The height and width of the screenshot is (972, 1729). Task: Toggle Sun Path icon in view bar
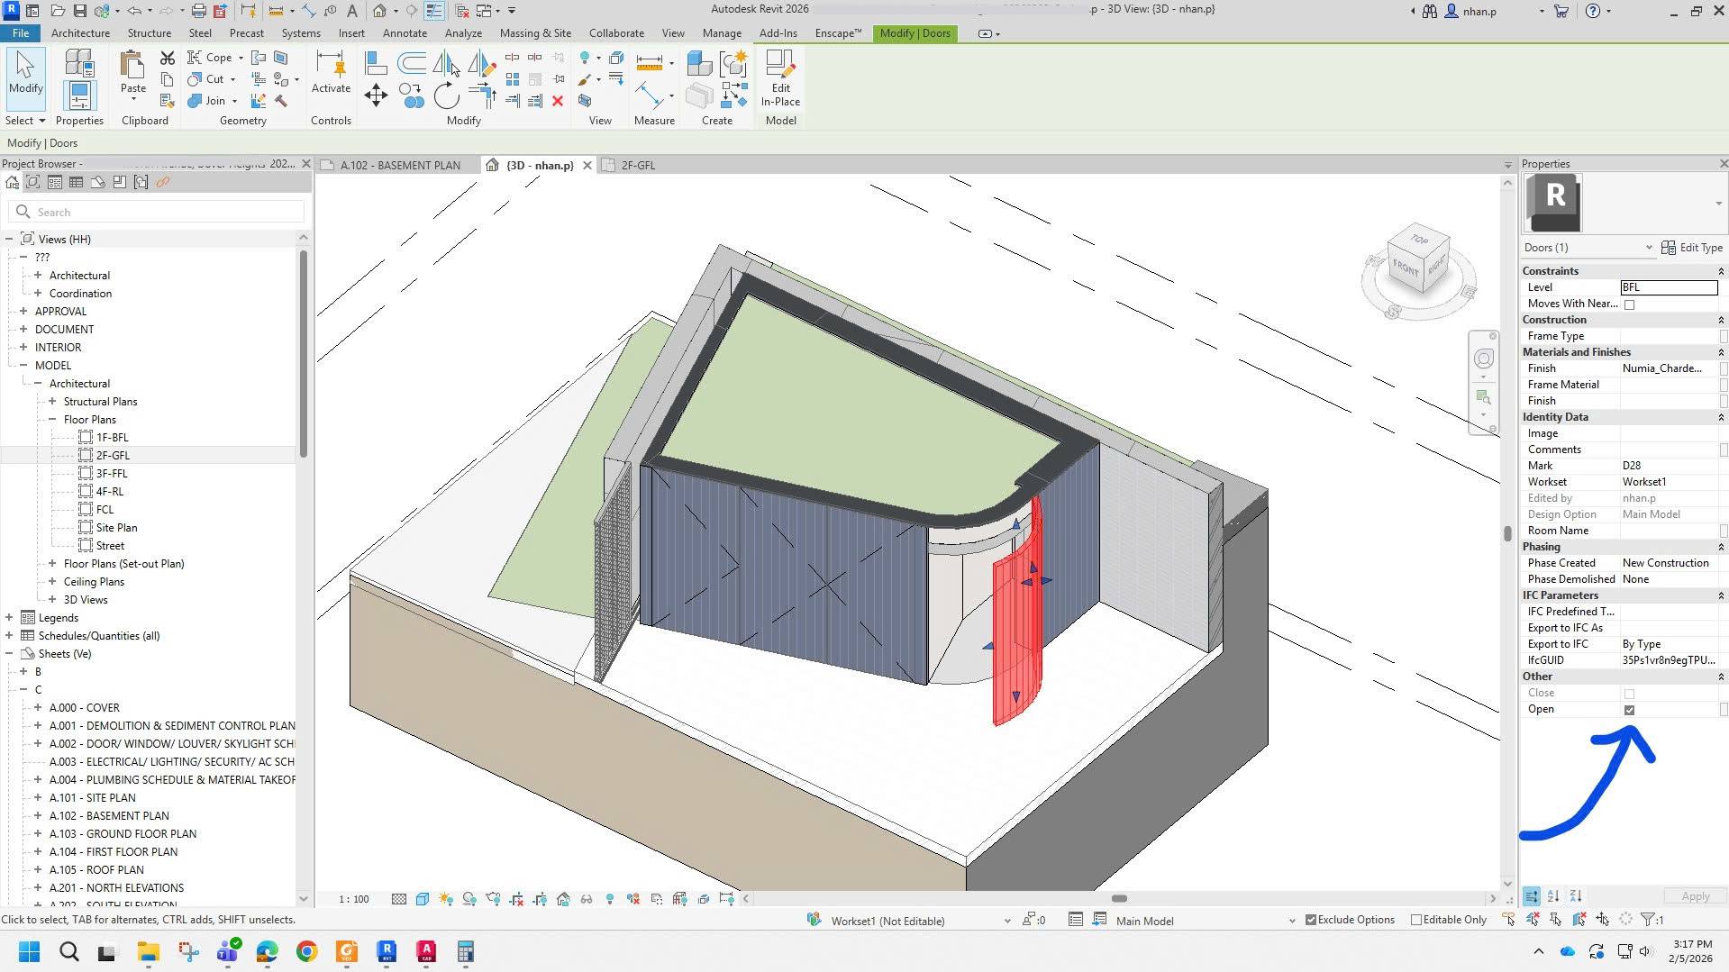[x=446, y=899]
